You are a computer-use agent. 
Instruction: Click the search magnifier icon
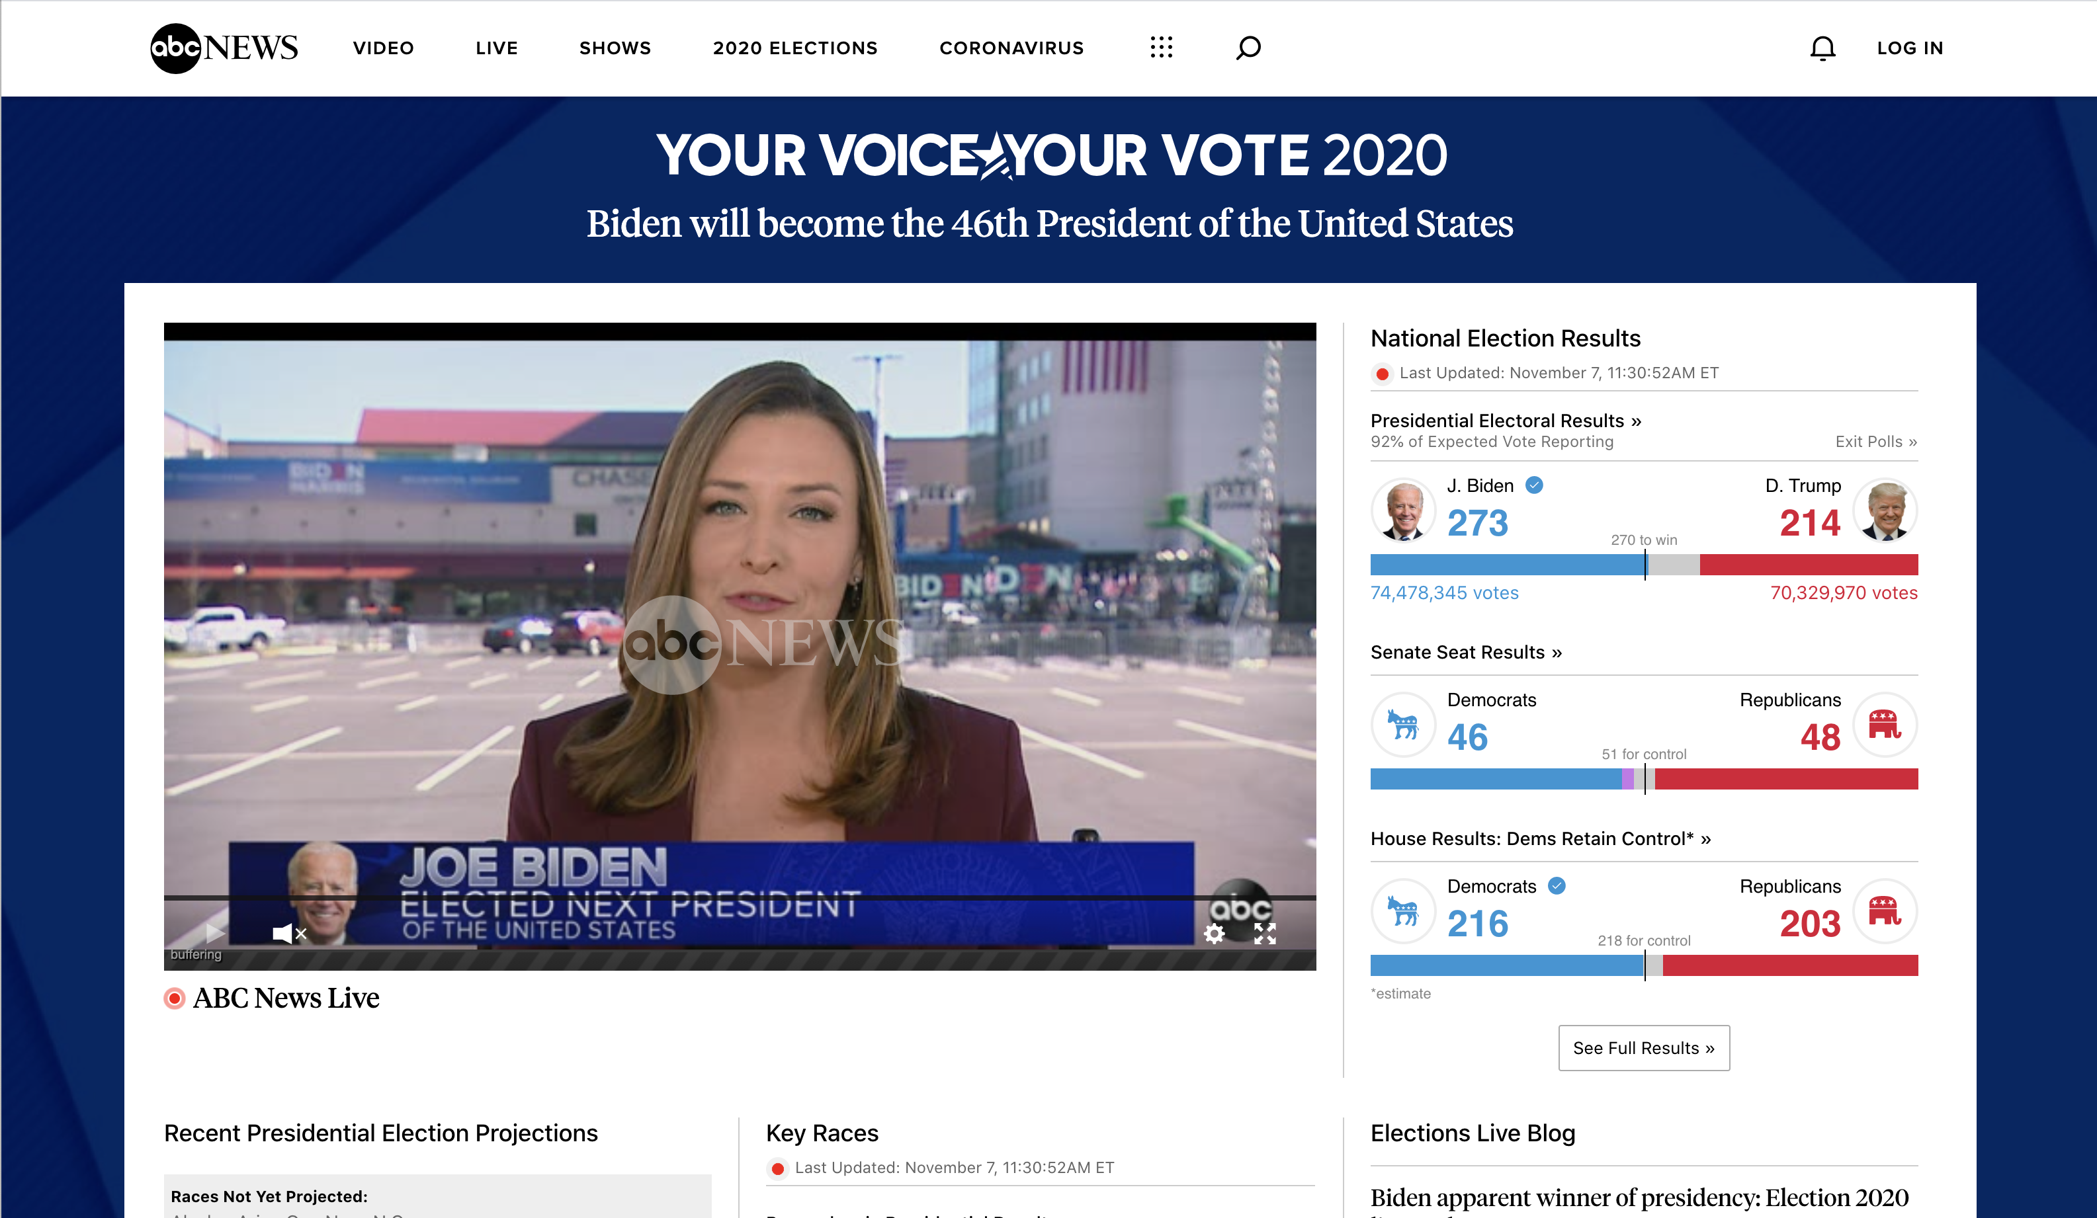tap(1248, 48)
